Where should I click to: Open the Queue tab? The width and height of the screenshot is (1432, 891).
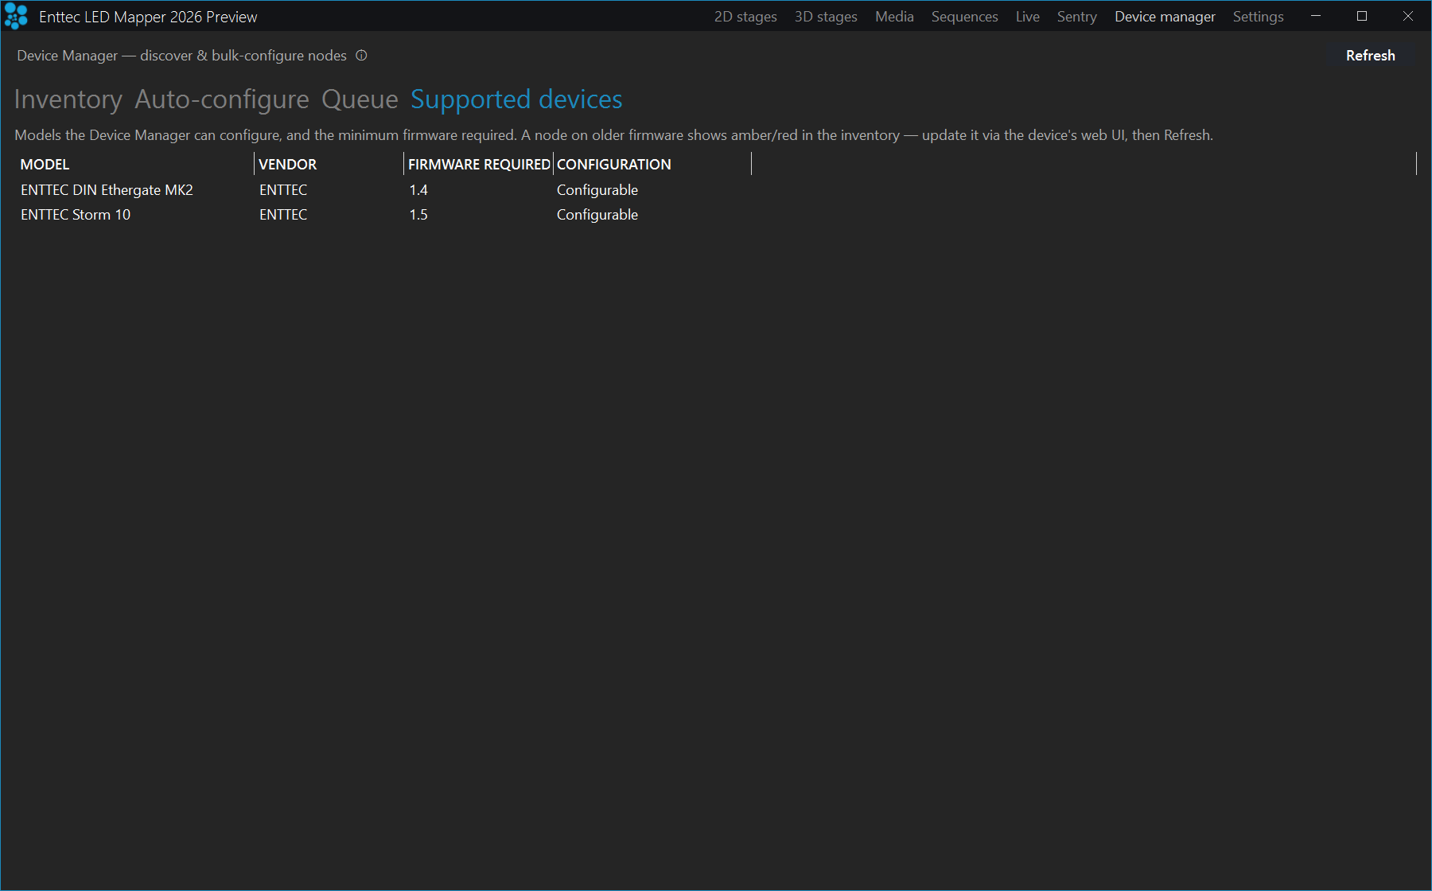[360, 99]
